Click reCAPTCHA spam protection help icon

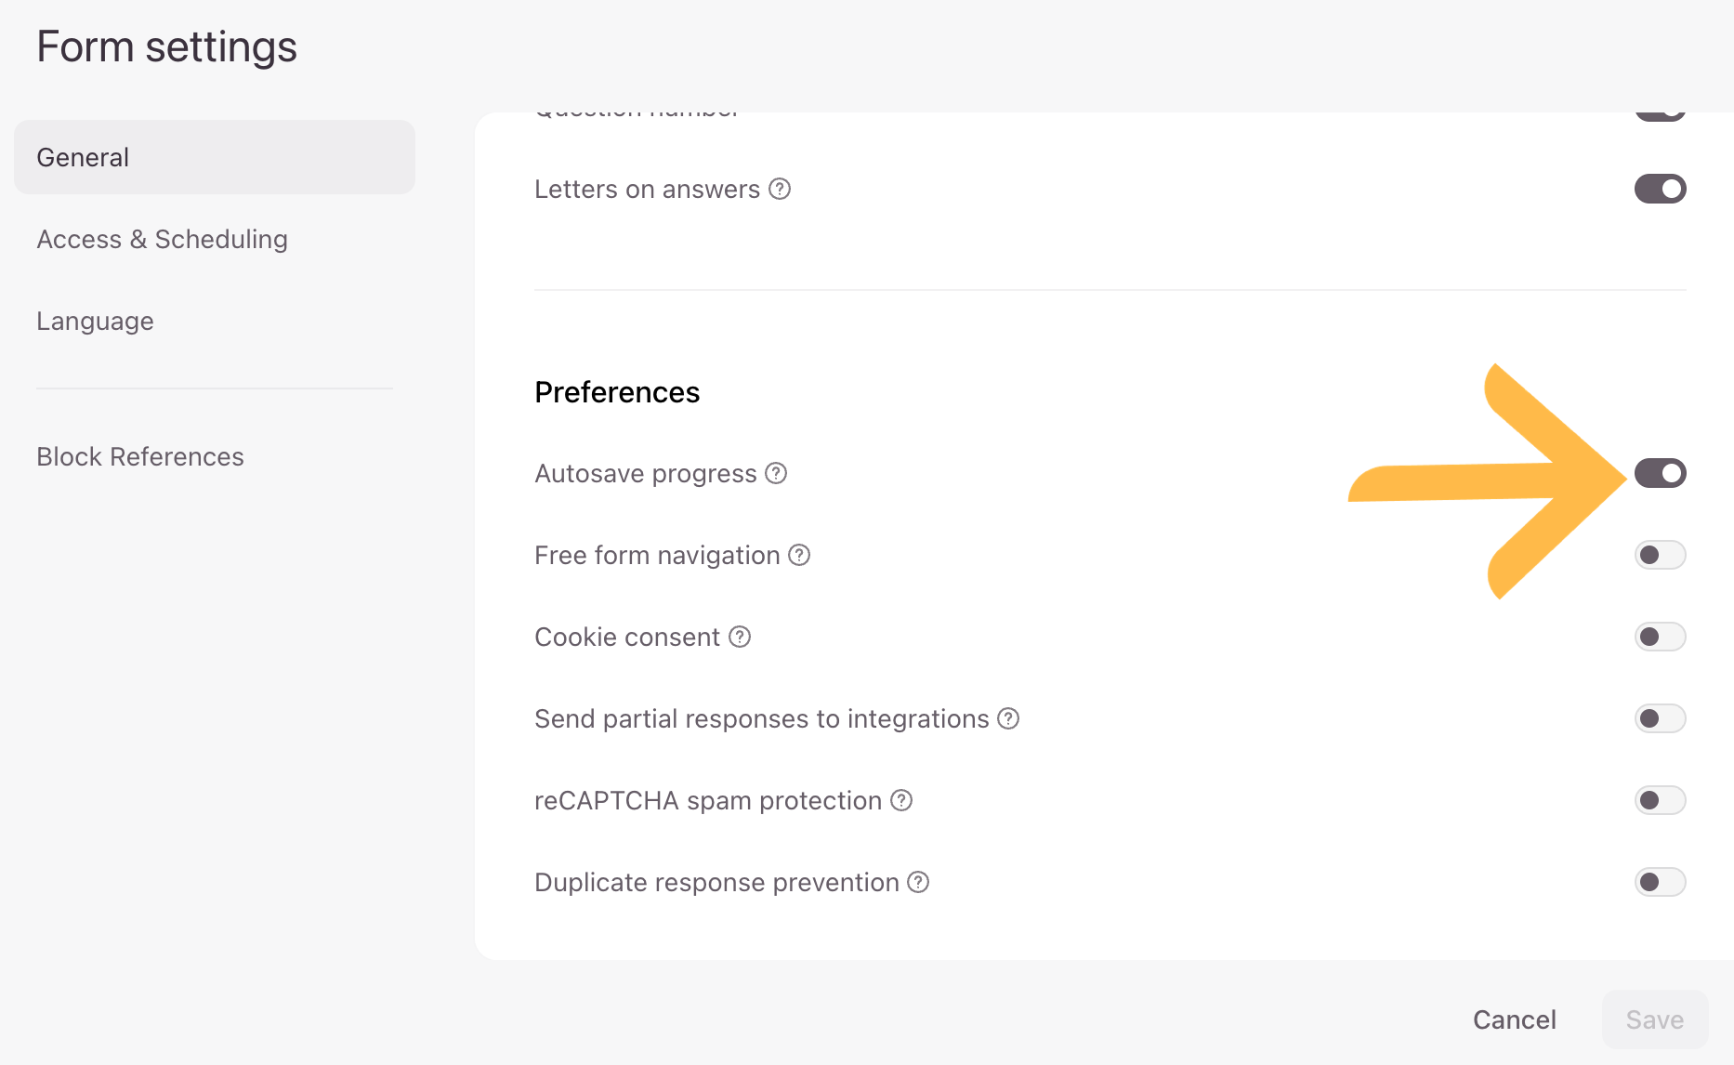pyautogui.click(x=901, y=800)
